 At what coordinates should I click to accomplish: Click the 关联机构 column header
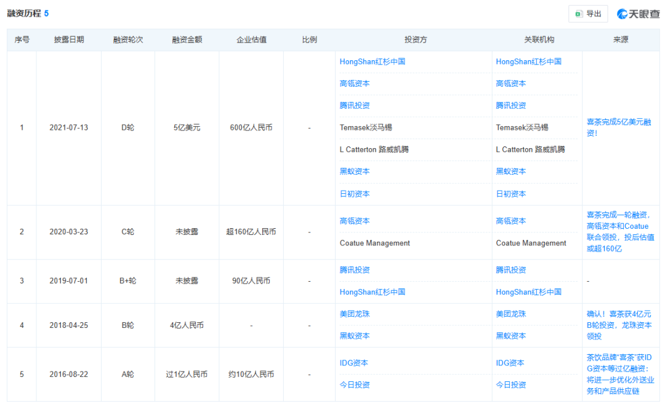point(539,40)
